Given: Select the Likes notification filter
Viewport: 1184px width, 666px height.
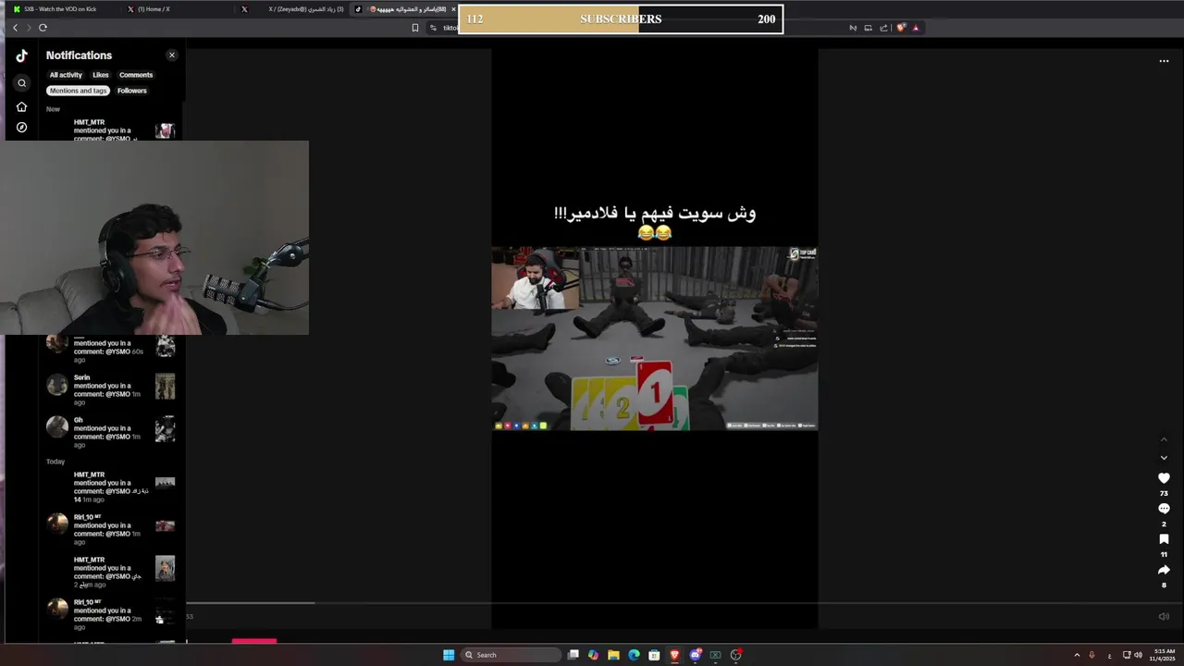Looking at the screenshot, I should tap(100, 75).
